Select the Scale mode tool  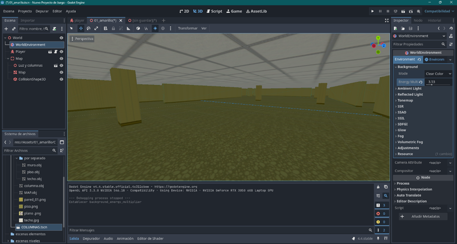(x=96, y=28)
